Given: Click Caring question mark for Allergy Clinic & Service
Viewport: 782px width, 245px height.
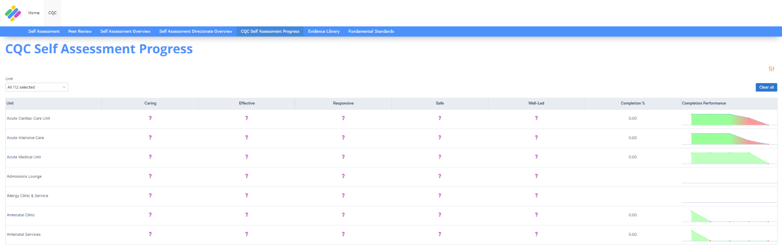Looking at the screenshot, I should [150, 196].
